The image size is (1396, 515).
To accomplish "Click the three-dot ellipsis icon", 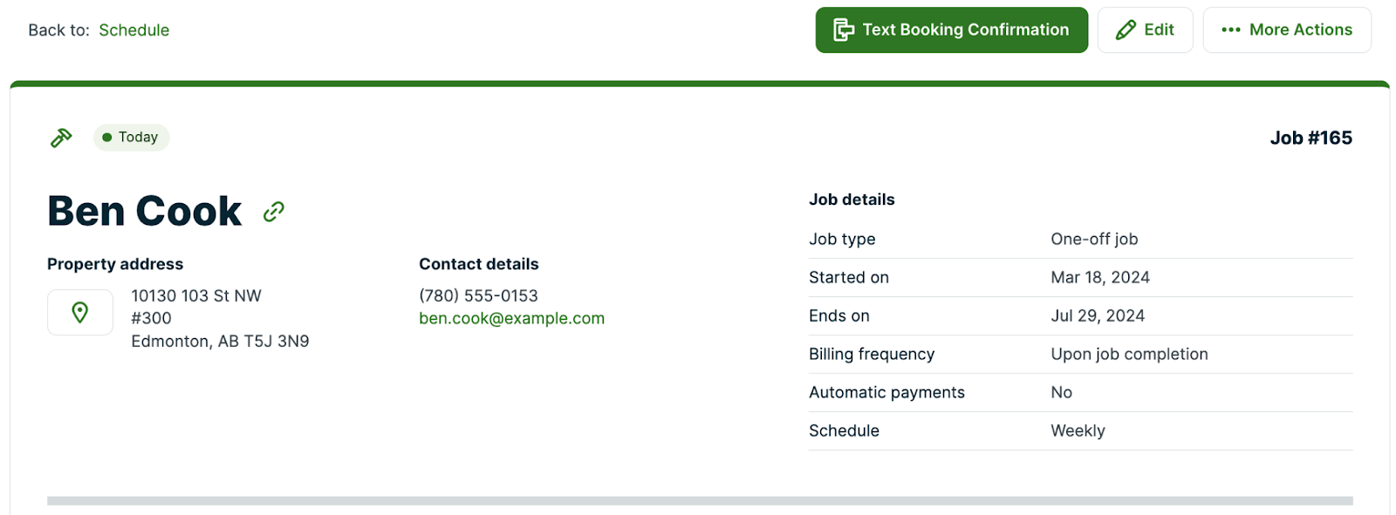I will [1230, 30].
